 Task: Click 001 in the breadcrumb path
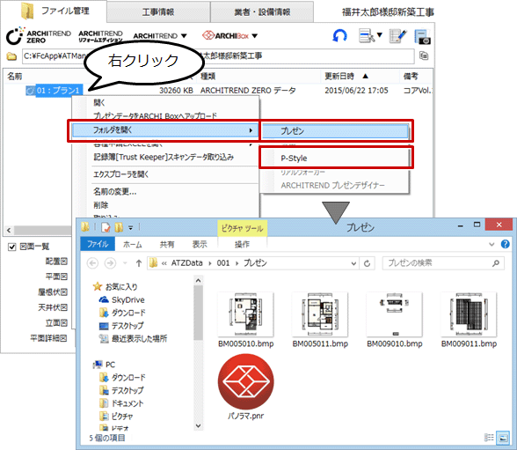click(x=223, y=263)
